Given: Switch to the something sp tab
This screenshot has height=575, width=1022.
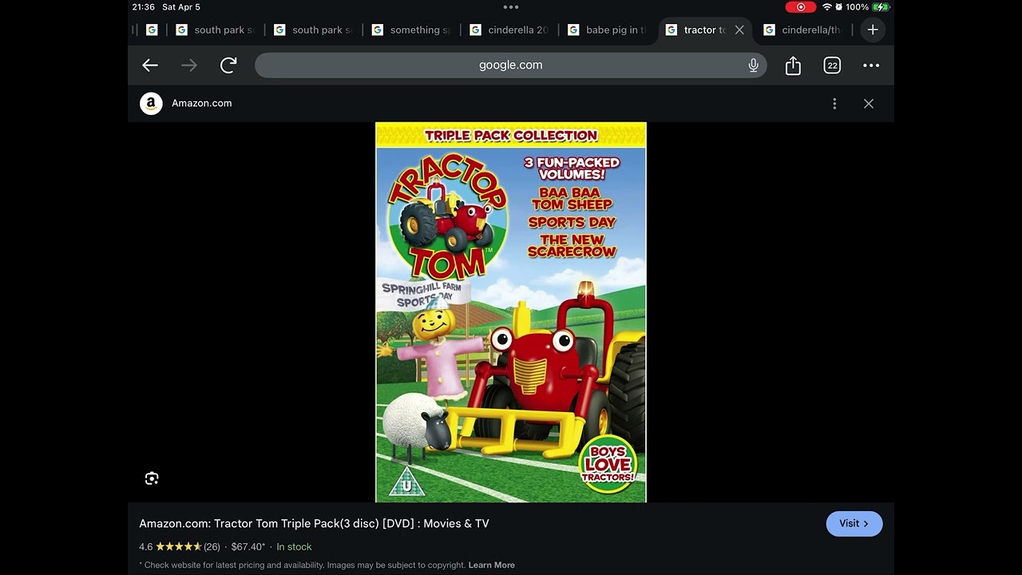Looking at the screenshot, I should (411, 30).
